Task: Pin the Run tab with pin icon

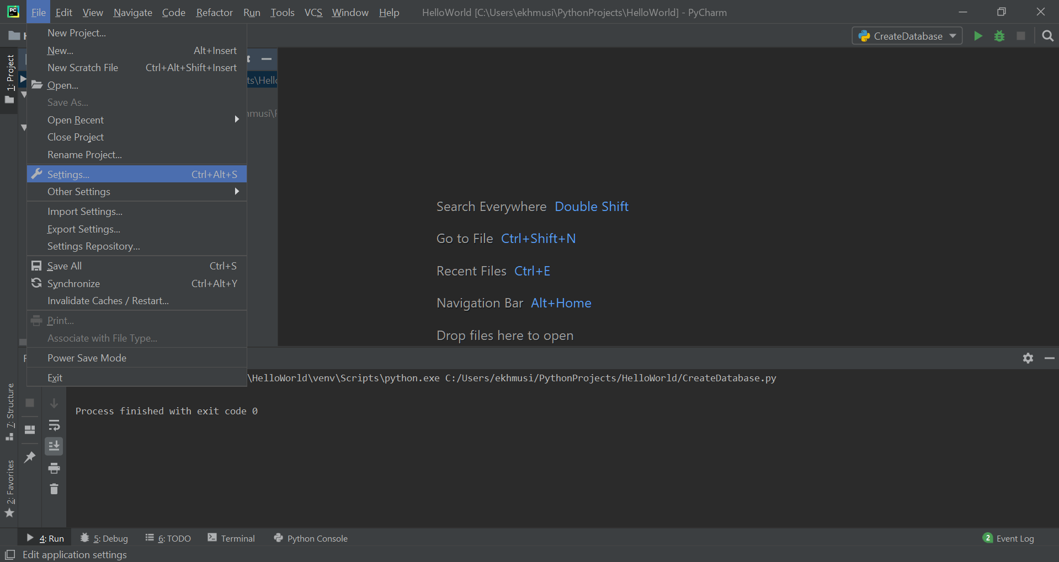Action: (x=30, y=457)
